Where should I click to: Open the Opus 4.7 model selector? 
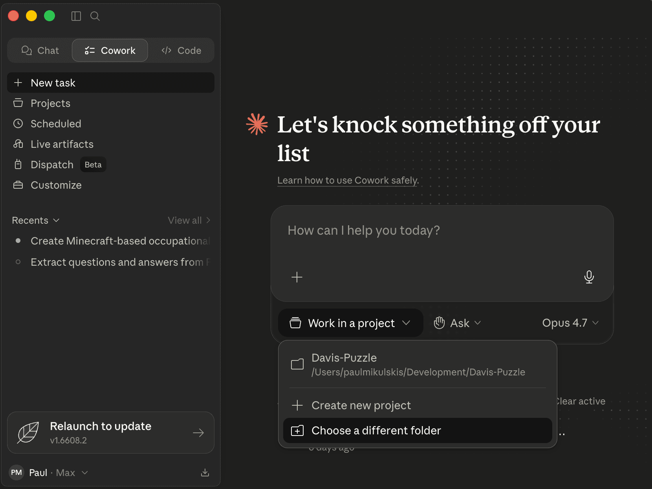[570, 323]
